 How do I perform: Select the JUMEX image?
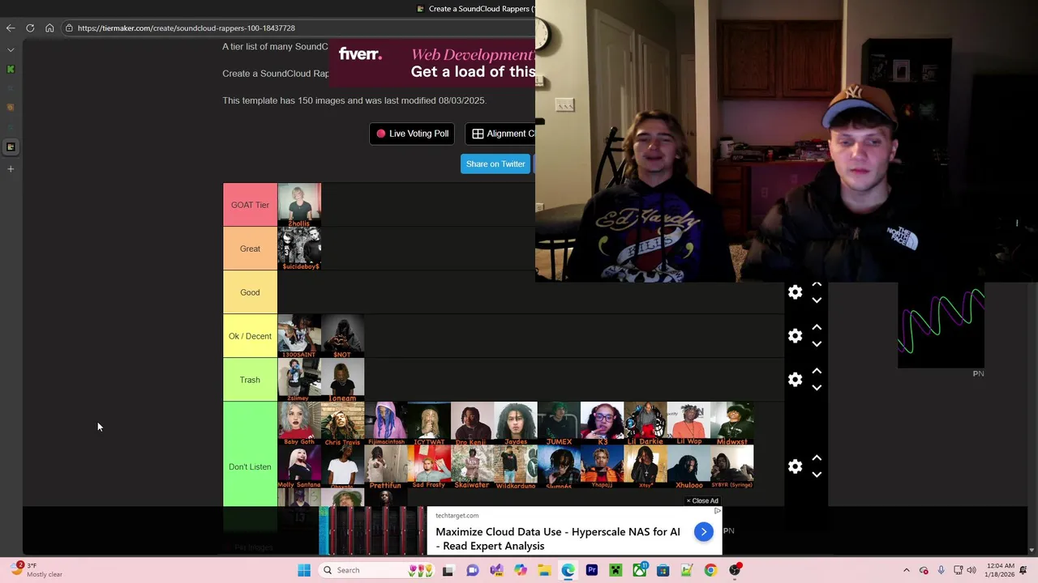coord(559,423)
